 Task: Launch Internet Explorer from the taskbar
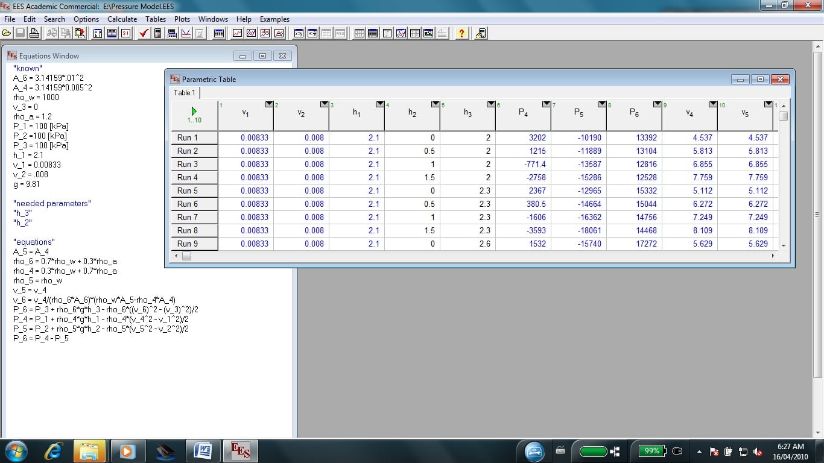[54, 450]
